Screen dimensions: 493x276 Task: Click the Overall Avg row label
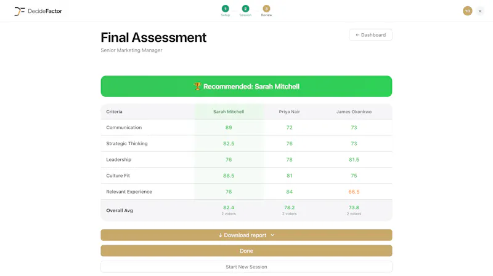point(120,210)
